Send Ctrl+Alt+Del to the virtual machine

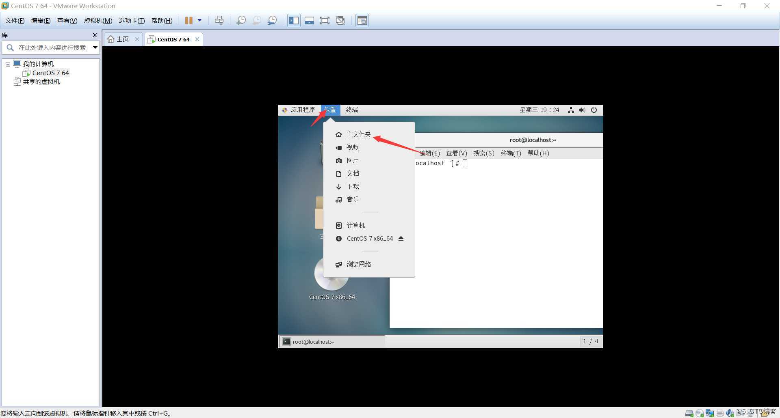coord(219,20)
